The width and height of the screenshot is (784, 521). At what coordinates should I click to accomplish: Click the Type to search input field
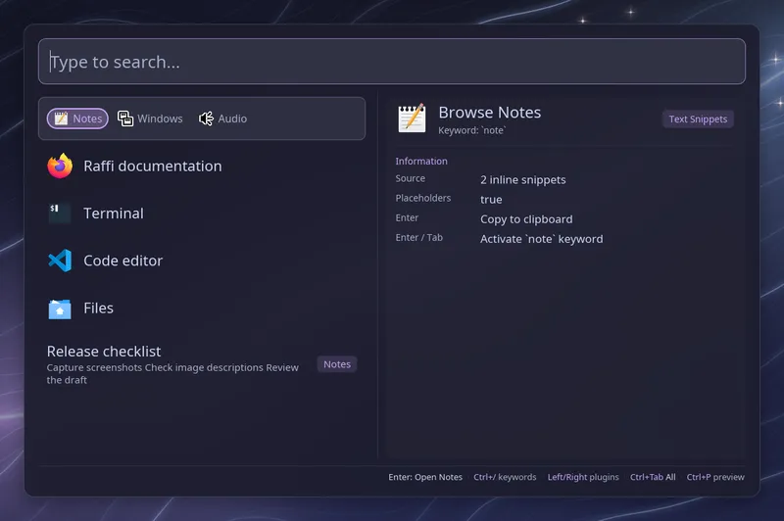[x=391, y=62]
